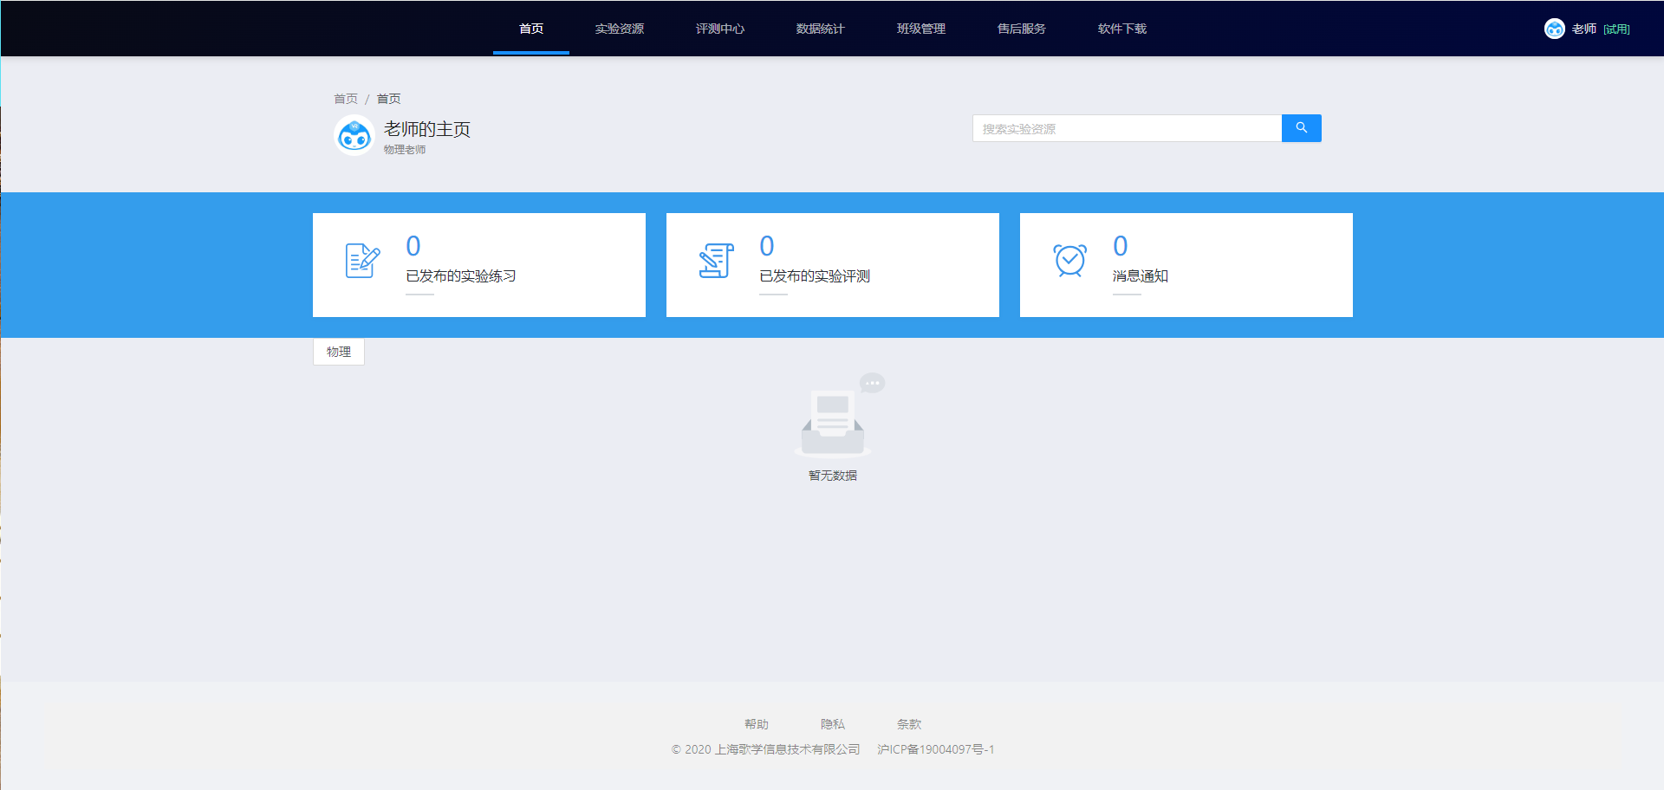Click the teacher avatar in top-right corner
Screen dimensions: 1664x790
pos(1554,29)
